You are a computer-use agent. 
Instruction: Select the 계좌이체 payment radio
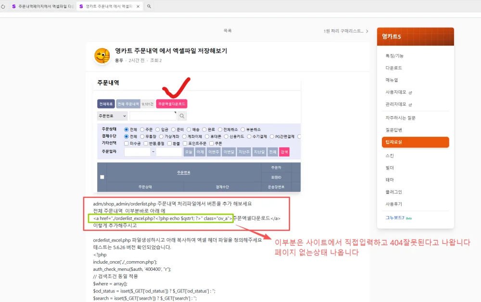click(x=184, y=137)
